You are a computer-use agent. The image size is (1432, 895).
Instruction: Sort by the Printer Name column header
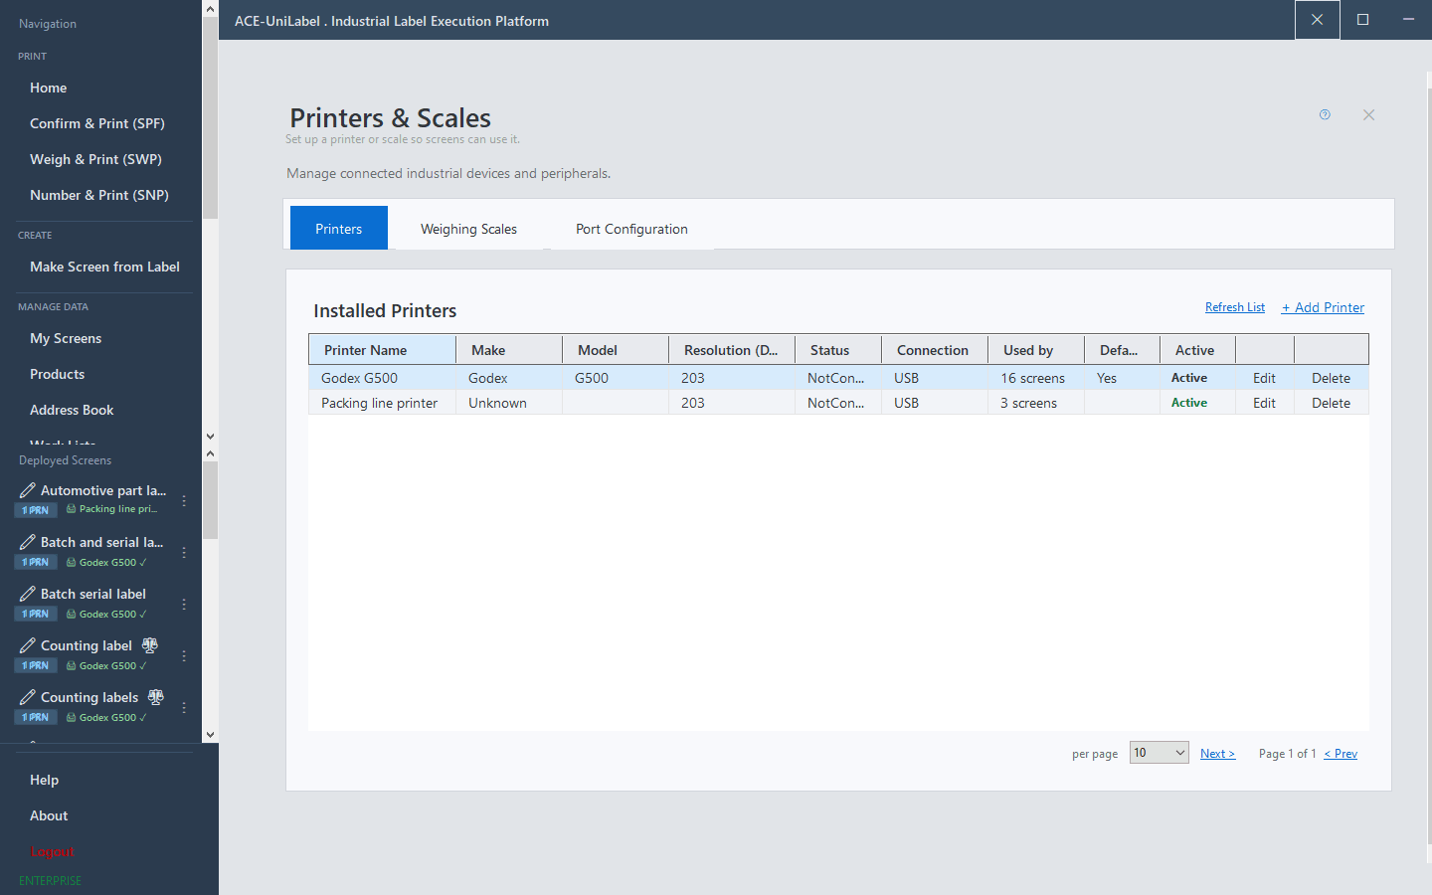coord(383,350)
